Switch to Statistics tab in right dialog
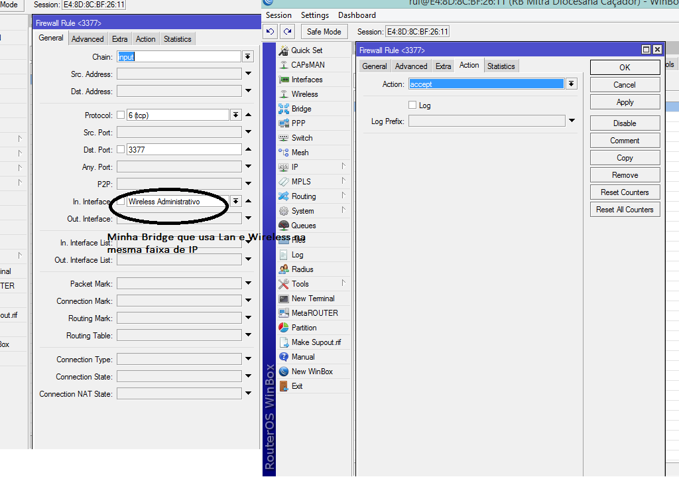This screenshot has width=679, height=483. pos(501,66)
